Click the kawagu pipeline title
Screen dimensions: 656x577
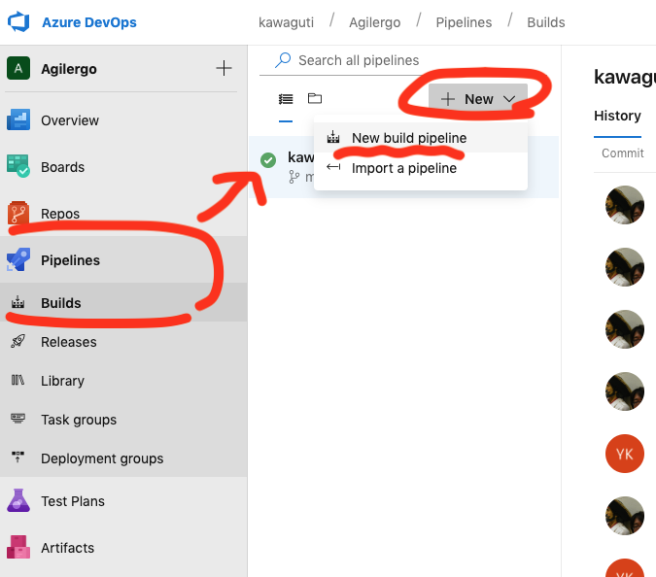click(x=625, y=77)
